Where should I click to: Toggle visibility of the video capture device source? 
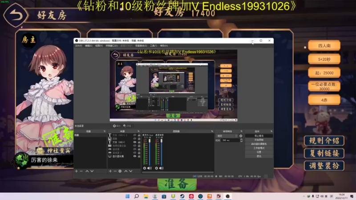135,146
